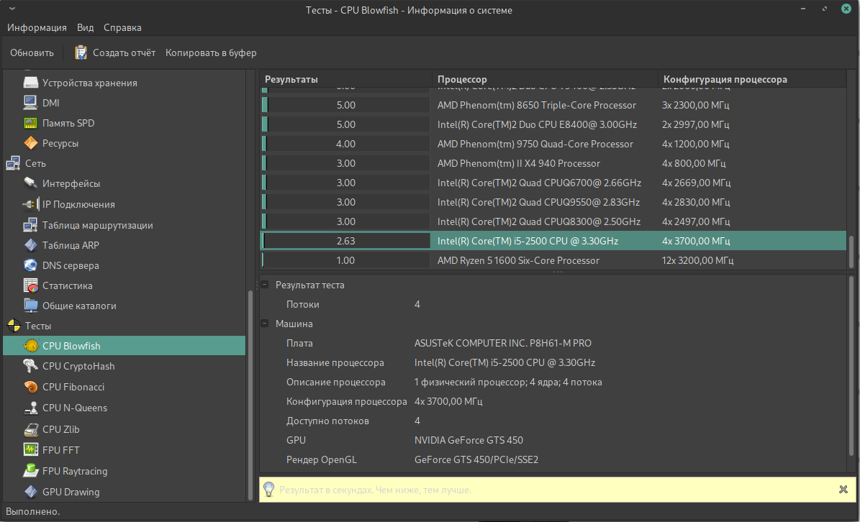
Task: Collapse the 'Машина' details section
Action: click(x=265, y=324)
